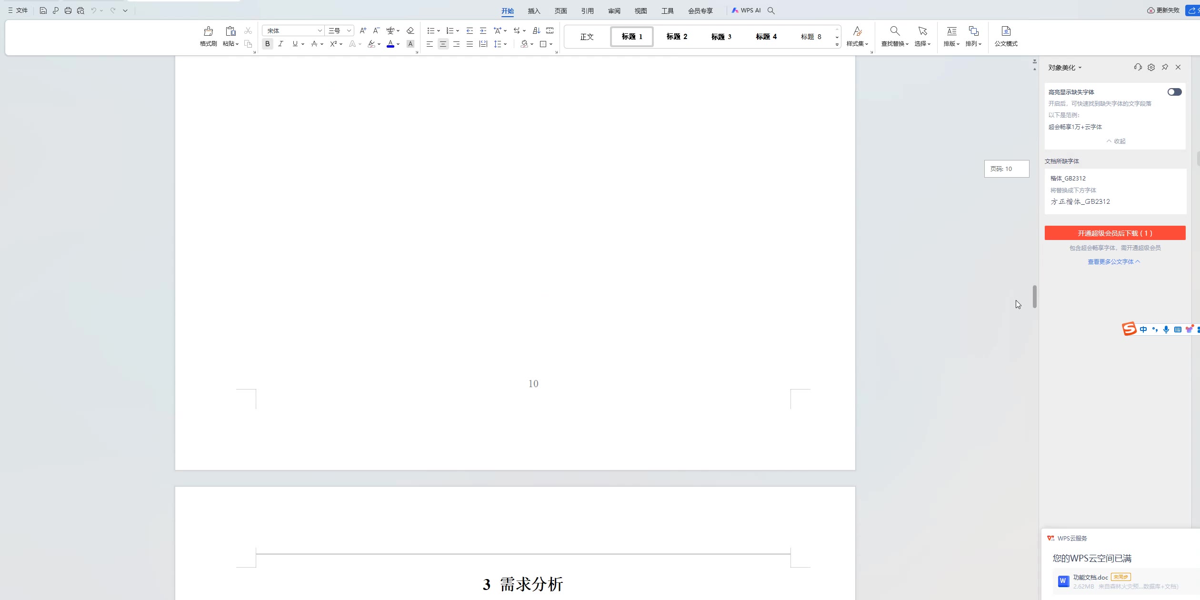Toggle bold formatting button

coord(268,44)
